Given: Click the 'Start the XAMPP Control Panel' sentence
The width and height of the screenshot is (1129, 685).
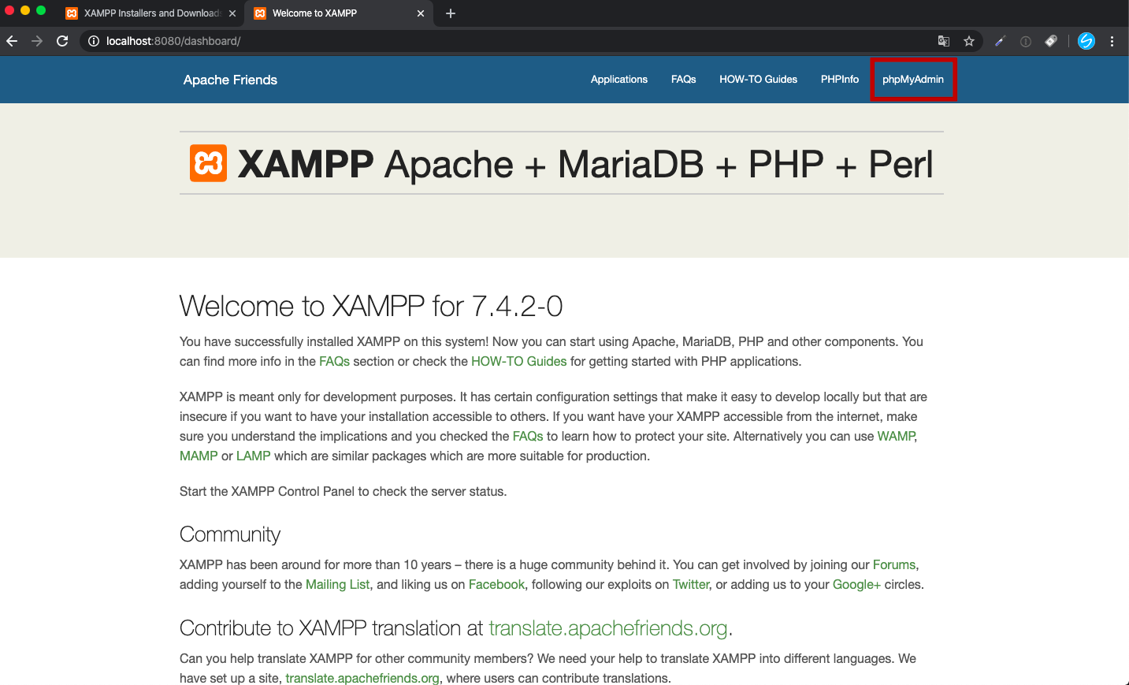Looking at the screenshot, I should [x=343, y=491].
